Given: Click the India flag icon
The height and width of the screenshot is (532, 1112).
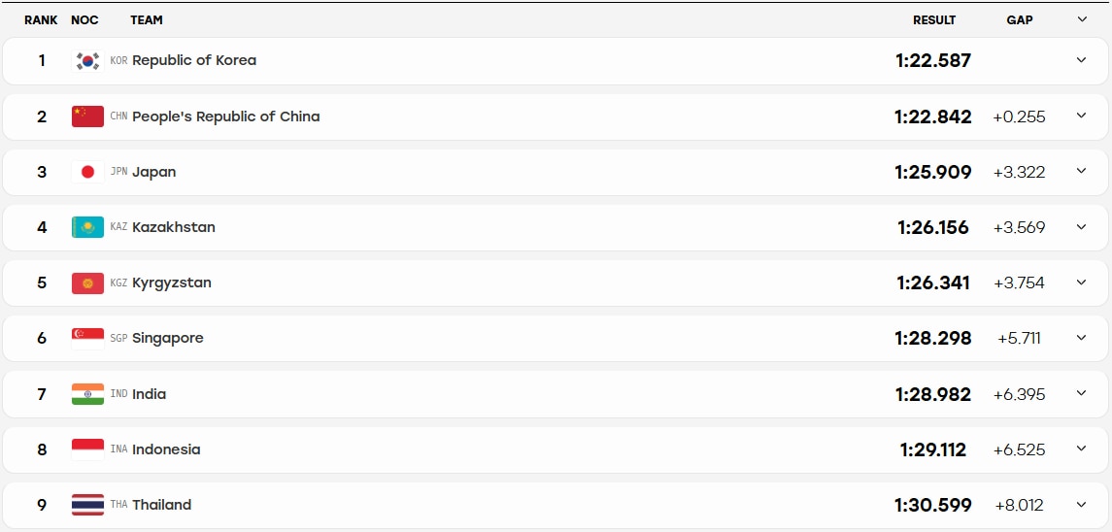Looking at the screenshot, I should 88,394.
